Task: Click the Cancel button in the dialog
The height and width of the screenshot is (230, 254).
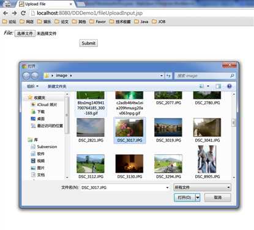Action: pos(218,198)
